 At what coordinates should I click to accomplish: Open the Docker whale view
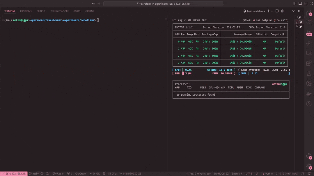pyautogui.click(x=309, y=94)
